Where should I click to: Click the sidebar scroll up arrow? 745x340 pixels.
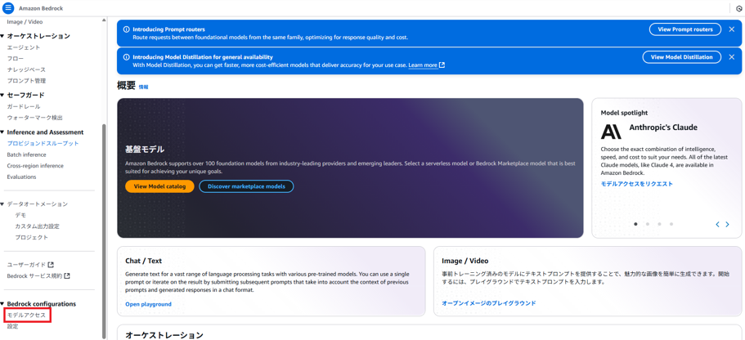click(104, 20)
